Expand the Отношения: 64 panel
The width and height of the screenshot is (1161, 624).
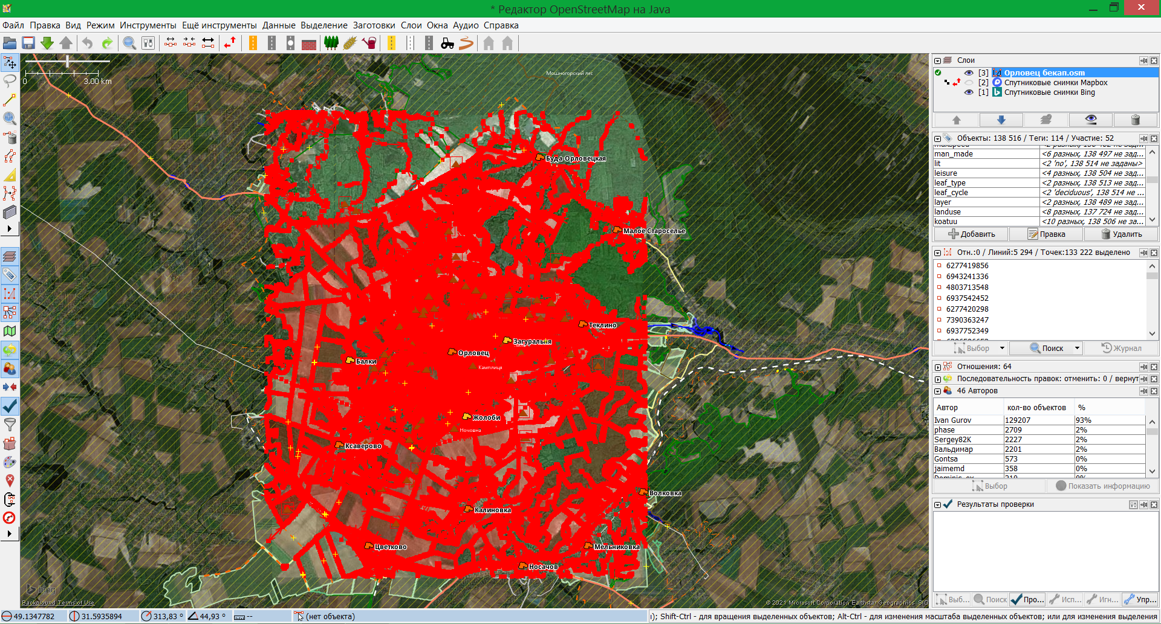coord(937,367)
